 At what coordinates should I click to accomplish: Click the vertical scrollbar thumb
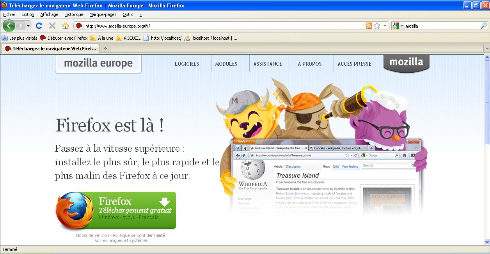pos(486,103)
